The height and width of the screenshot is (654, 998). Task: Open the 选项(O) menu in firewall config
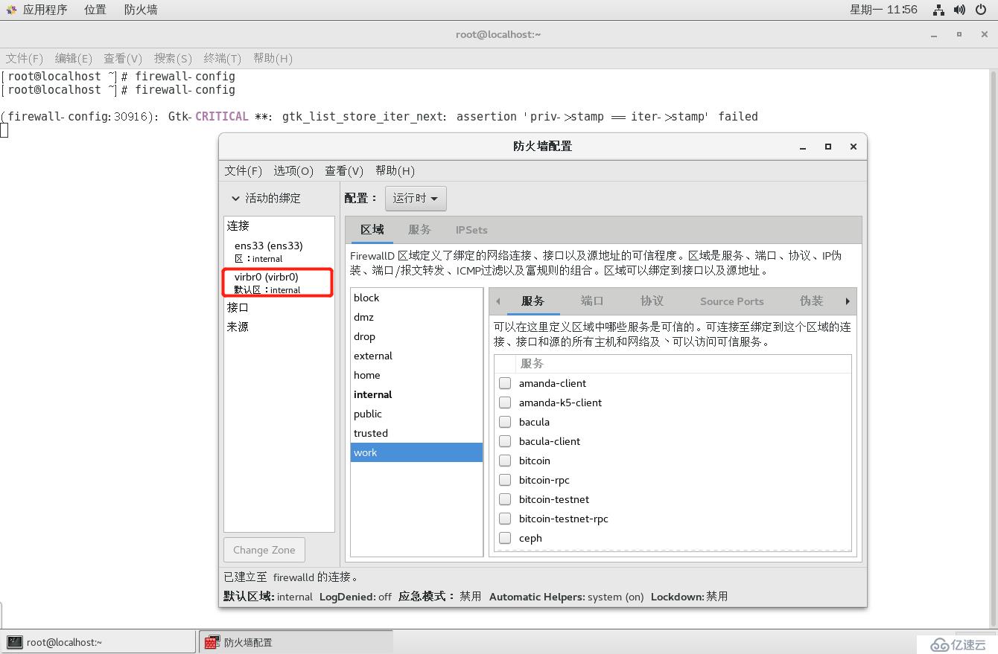click(293, 171)
